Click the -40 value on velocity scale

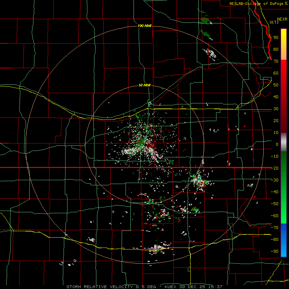coord(275,192)
